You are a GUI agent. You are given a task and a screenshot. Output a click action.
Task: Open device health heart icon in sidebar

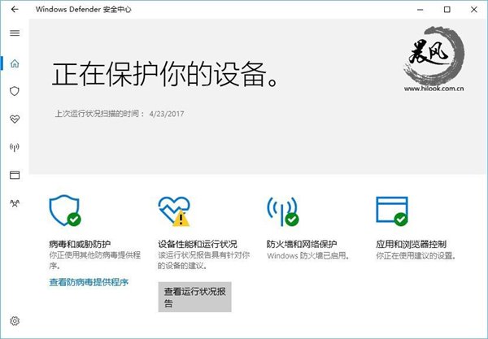coord(15,119)
